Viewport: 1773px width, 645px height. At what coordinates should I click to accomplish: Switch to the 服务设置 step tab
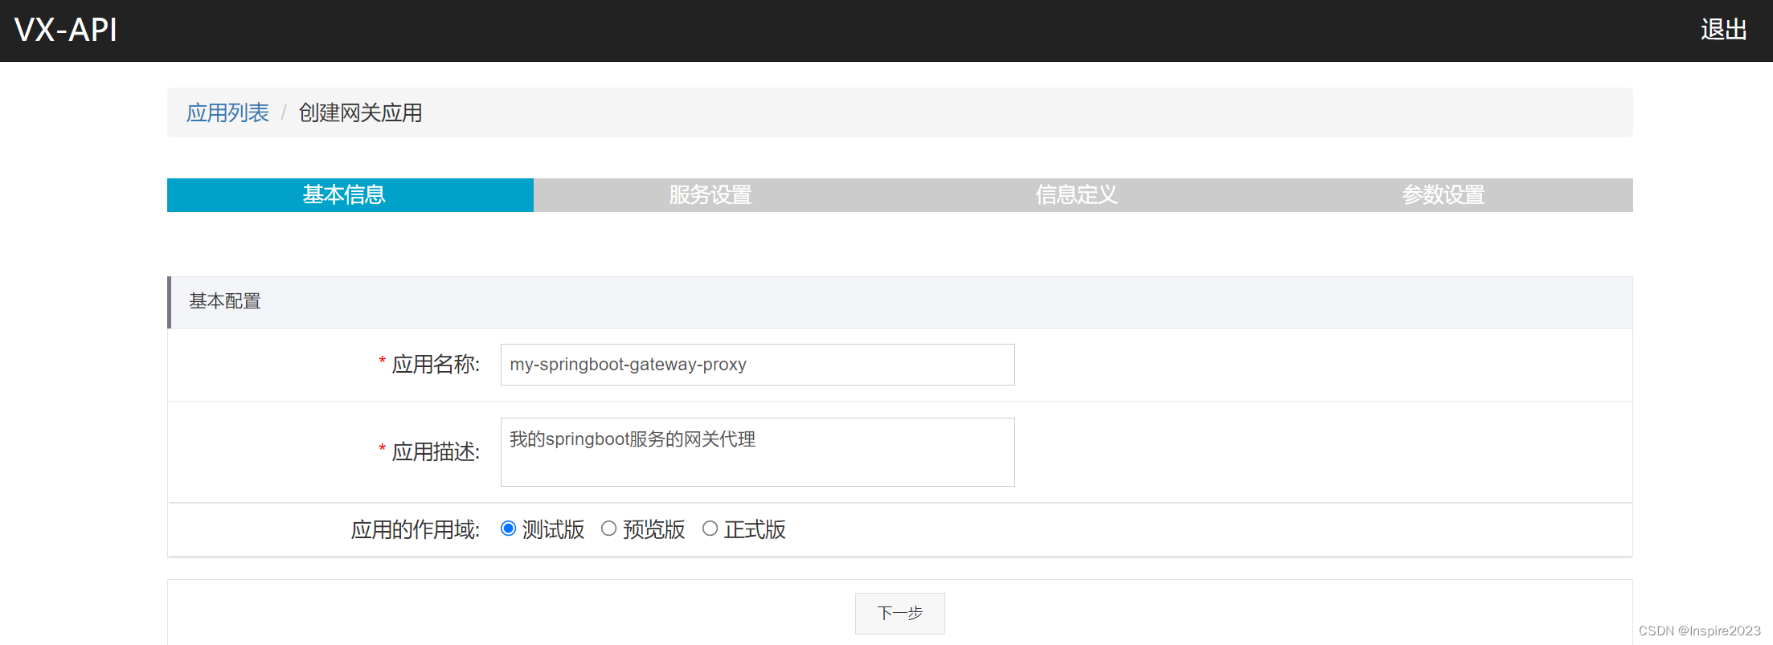[710, 195]
